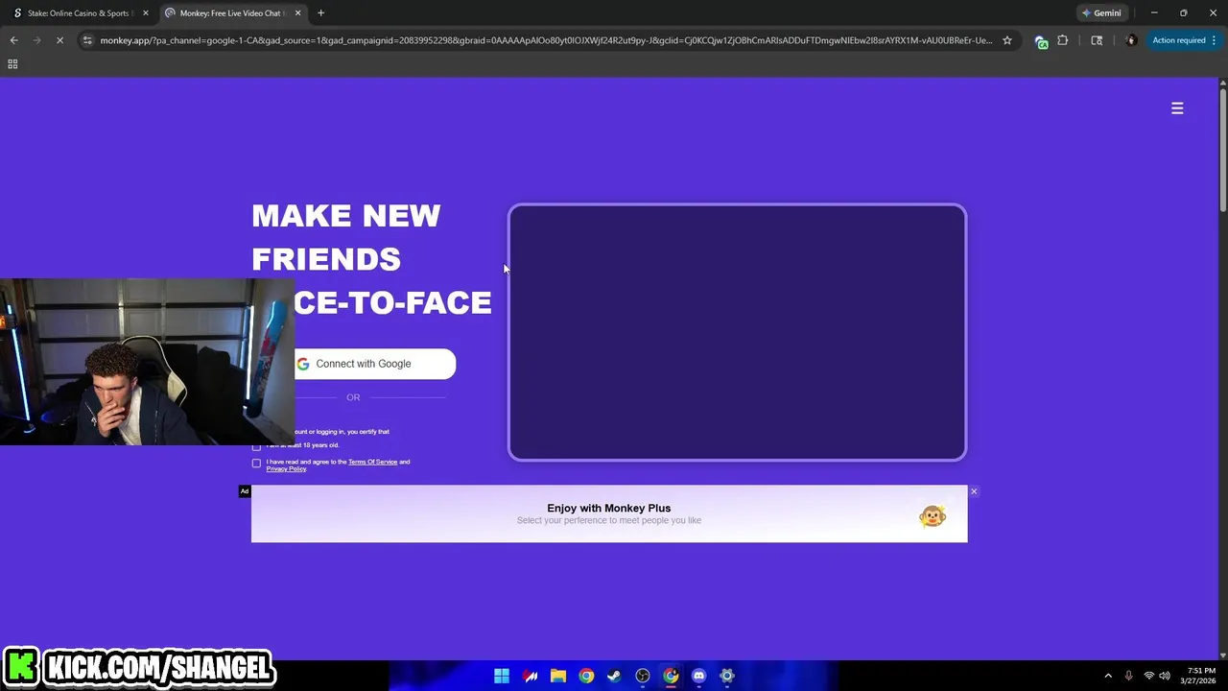Image resolution: width=1228 pixels, height=691 pixels.
Task: Open a new browser tab
Action: point(320,13)
